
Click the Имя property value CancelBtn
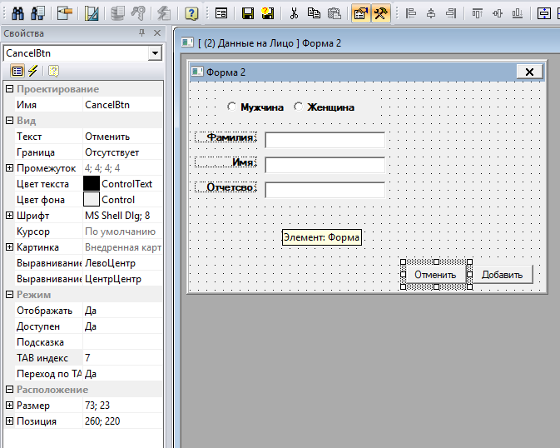(122, 105)
